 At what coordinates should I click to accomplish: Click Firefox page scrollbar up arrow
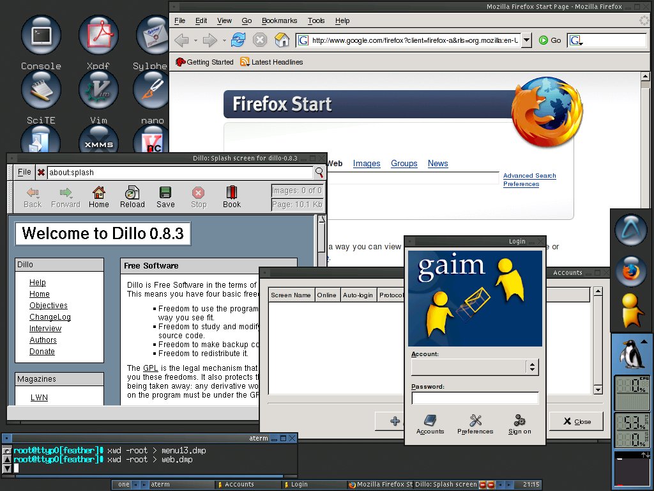point(645,77)
